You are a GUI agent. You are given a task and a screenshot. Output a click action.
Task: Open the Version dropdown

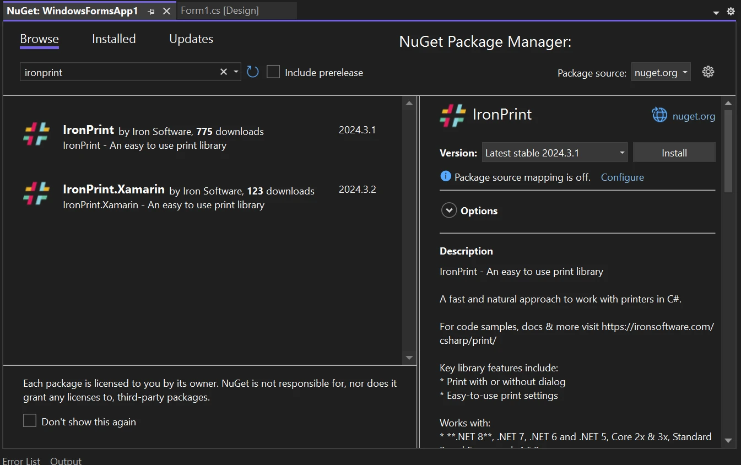point(555,153)
